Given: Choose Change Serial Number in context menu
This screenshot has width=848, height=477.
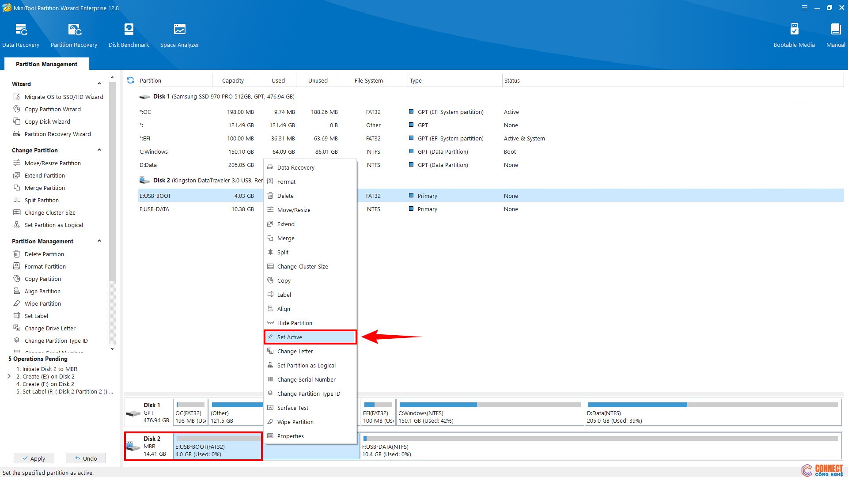Looking at the screenshot, I should (x=310, y=379).
